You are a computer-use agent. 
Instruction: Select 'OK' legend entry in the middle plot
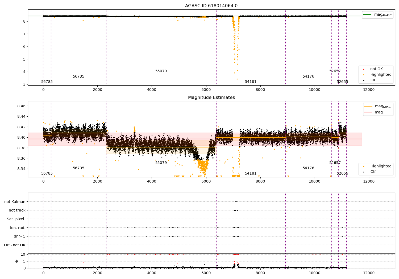tap(373, 172)
